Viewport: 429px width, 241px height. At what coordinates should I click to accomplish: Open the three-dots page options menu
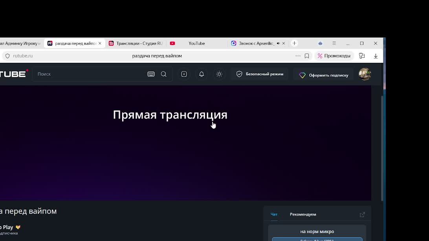pyautogui.click(x=298, y=56)
